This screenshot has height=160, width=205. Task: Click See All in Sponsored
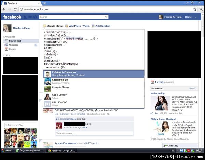192,88
